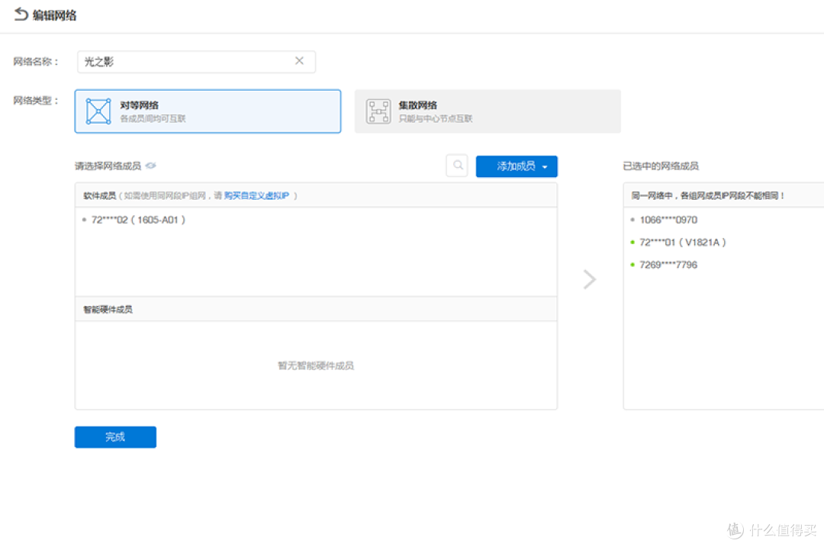Viewport: 824px width, 547px height.
Task: Click the 智能硬件成员 section header
Action: [108, 309]
